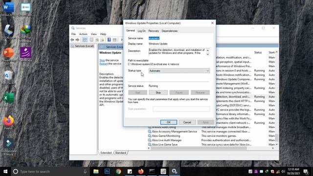Click the Services app taskbar icon
Image resolution: width=313 pixels, height=176 pixels.
click(175, 172)
